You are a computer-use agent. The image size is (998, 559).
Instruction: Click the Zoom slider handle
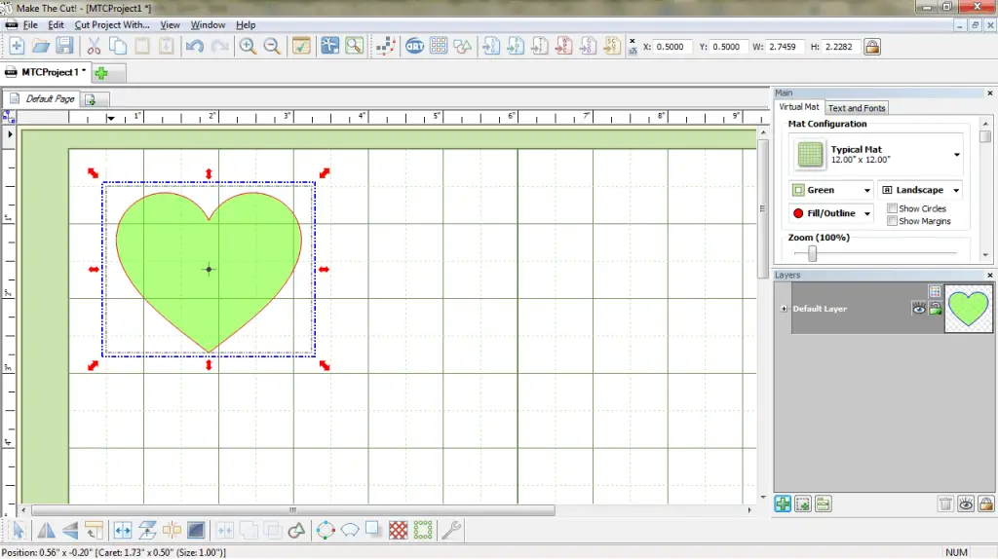pyautogui.click(x=812, y=253)
